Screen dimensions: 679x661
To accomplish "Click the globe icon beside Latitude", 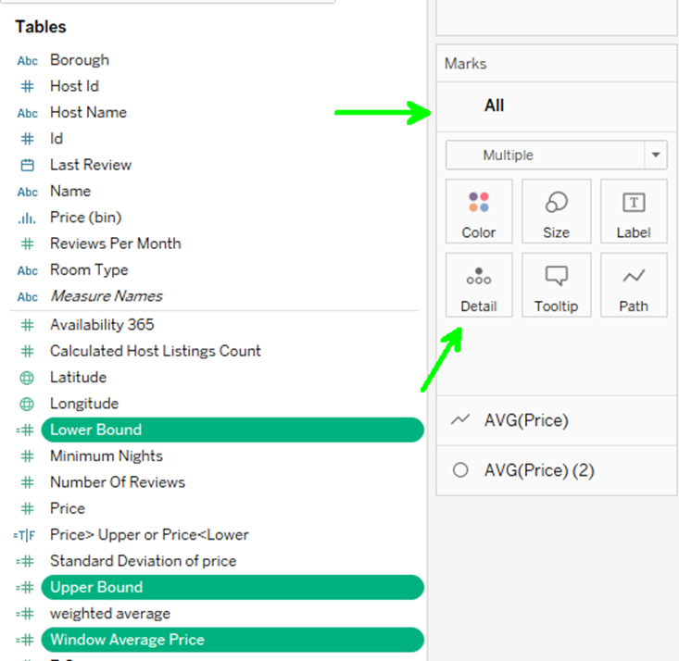I will [x=28, y=378].
